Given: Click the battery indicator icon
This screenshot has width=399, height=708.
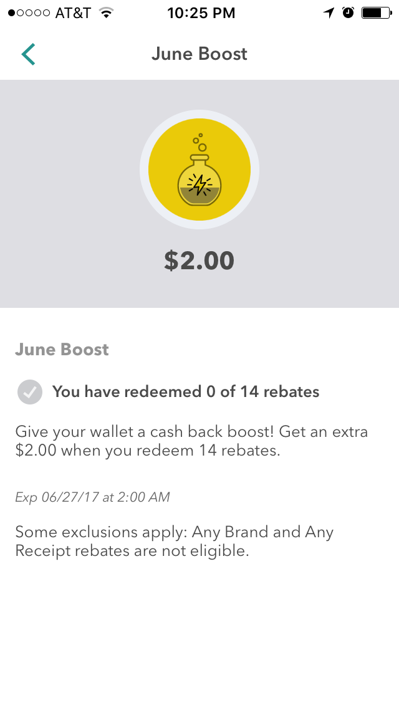Looking at the screenshot, I should (375, 13).
